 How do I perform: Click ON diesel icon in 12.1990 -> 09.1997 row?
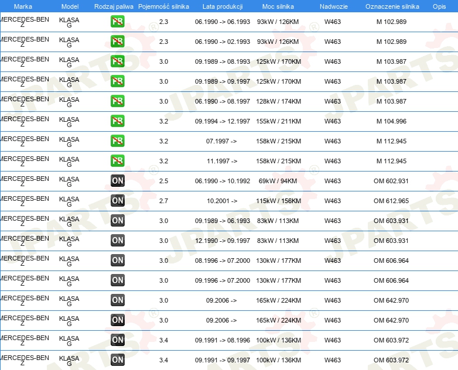(117, 241)
